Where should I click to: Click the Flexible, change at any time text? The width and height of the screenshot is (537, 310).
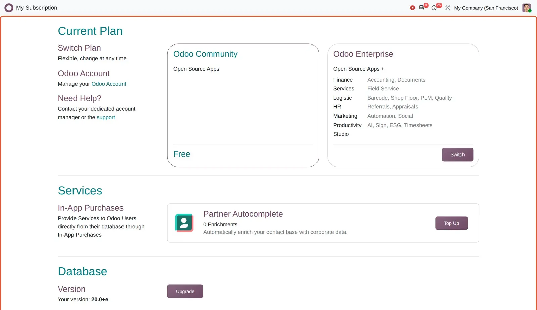[x=92, y=58]
